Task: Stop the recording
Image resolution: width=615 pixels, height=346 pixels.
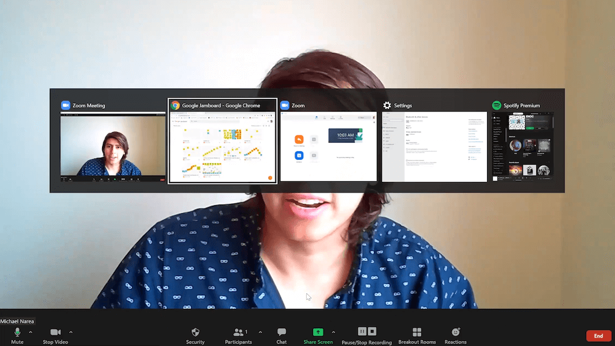Action: coord(372,331)
